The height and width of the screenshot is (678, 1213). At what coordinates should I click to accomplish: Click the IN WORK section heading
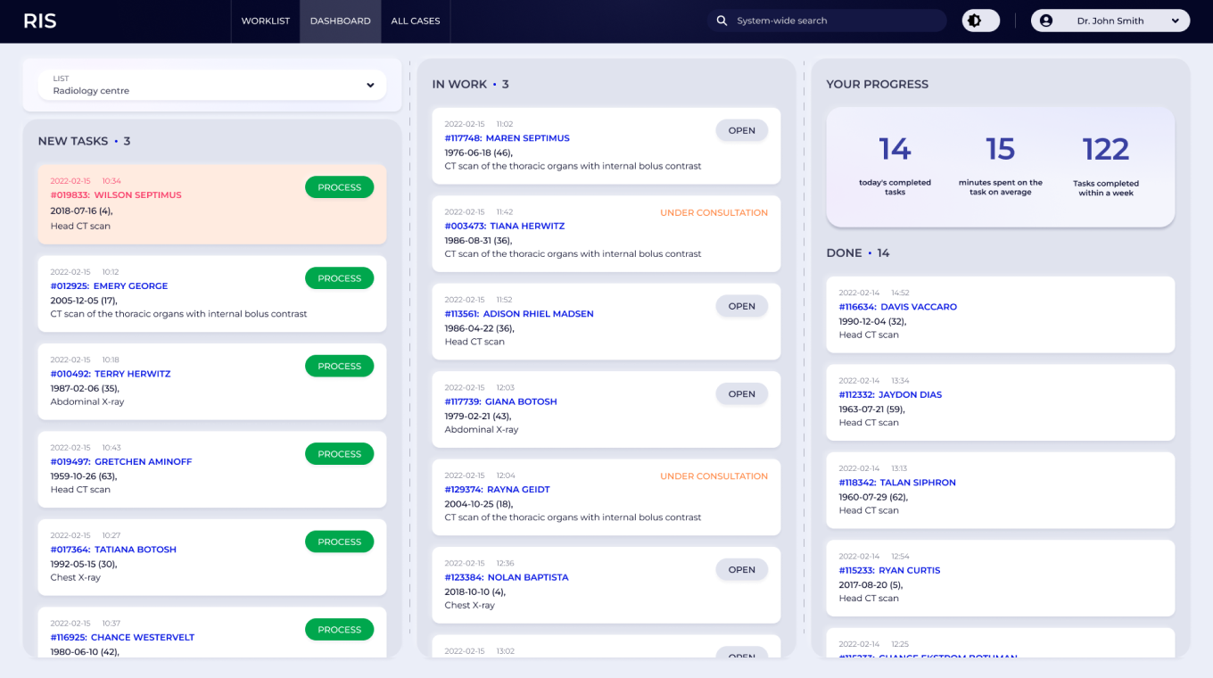[x=470, y=84]
